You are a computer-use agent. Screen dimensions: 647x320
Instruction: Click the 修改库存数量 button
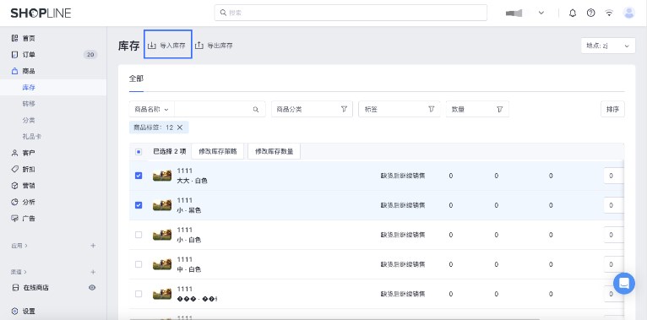[x=274, y=151]
